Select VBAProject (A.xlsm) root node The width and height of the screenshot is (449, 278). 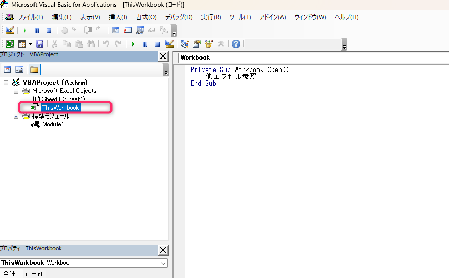click(55, 83)
